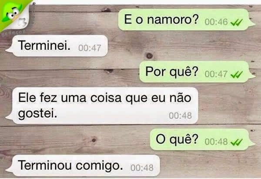Click the 00:46 timestamp
This screenshot has height=179, width=261.
click(216, 22)
